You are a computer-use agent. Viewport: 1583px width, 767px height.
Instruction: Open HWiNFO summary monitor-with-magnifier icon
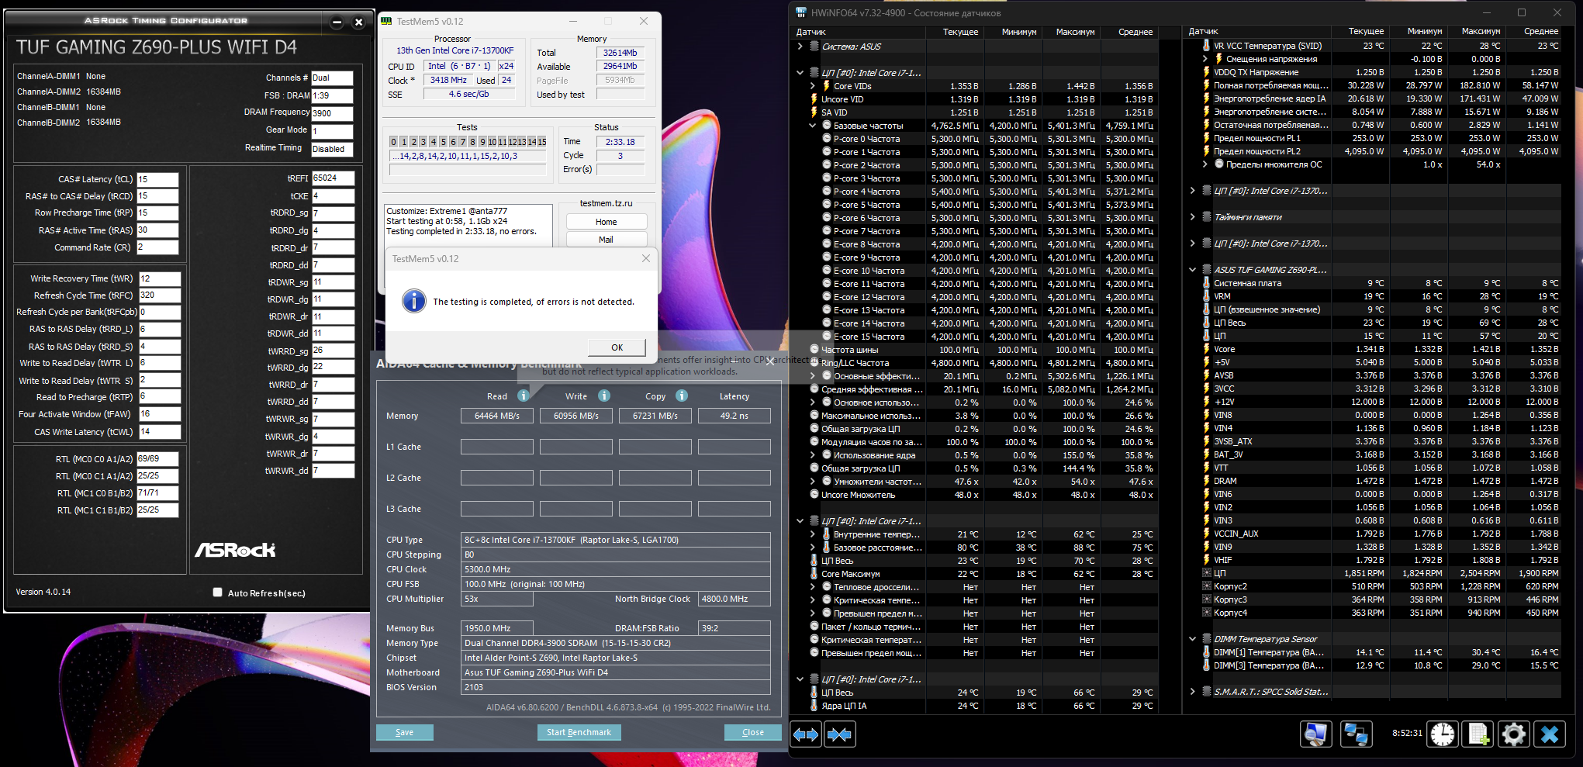(x=1316, y=734)
